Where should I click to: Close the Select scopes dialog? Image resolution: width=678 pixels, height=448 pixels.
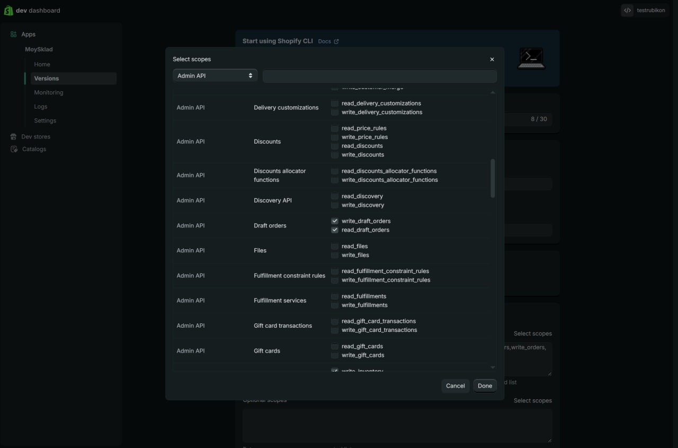click(492, 59)
